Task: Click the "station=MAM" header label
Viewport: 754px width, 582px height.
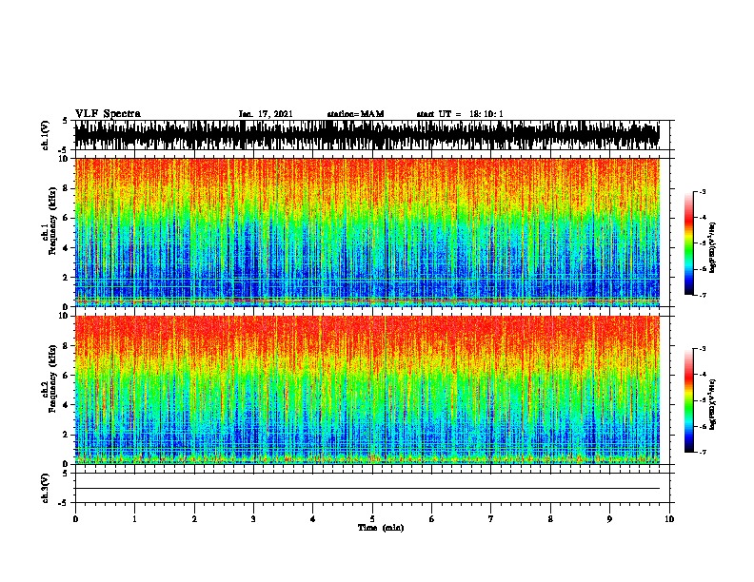Action: (x=355, y=114)
